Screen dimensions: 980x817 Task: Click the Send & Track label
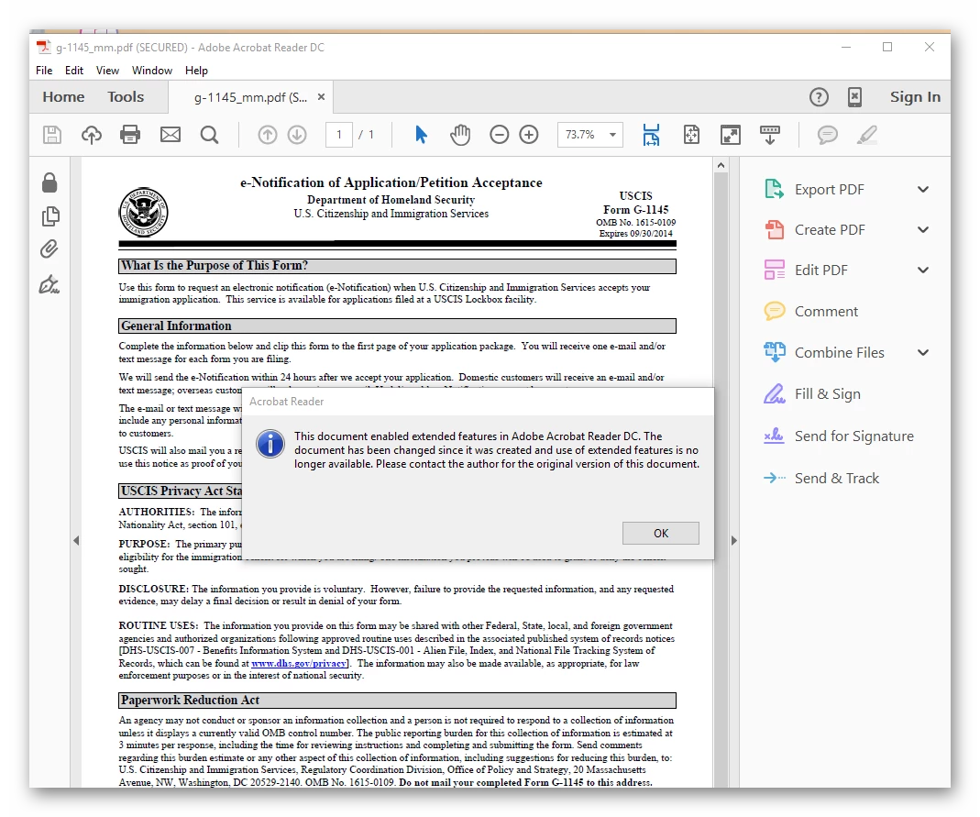(837, 479)
